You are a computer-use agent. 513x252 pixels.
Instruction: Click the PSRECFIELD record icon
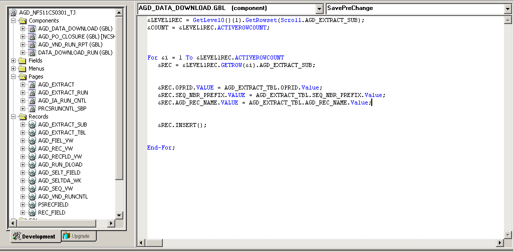pyautogui.click(x=32, y=204)
